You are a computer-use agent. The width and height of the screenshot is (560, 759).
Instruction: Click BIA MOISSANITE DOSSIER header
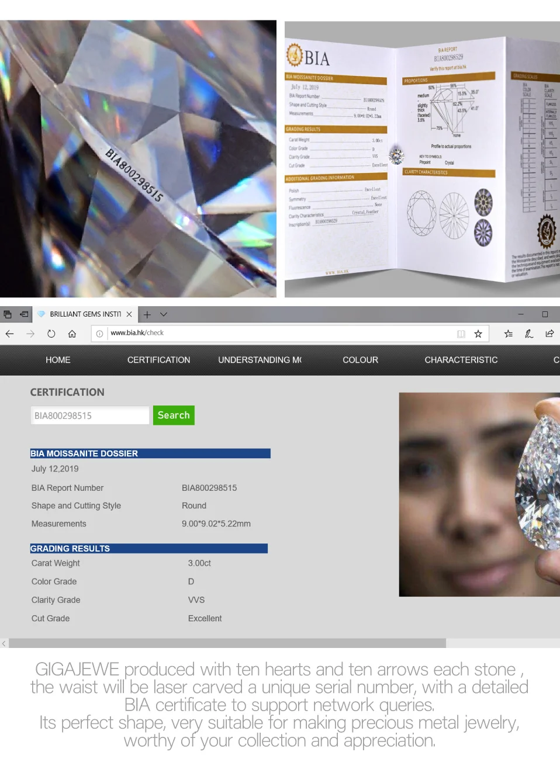[150, 453]
